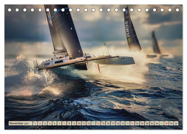Select the red date 14
This screenshot has width=187, height=134.
tap(98, 123)
